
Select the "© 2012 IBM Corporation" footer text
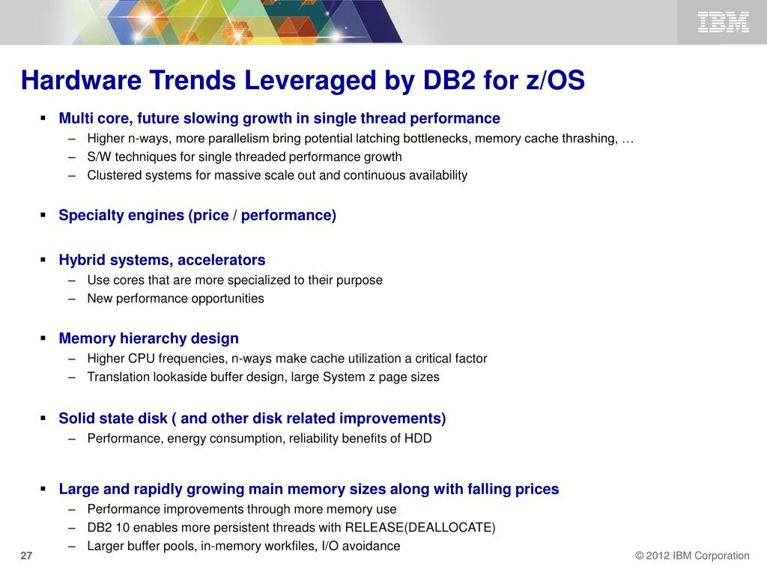pyautogui.click(x=692, y=556)
